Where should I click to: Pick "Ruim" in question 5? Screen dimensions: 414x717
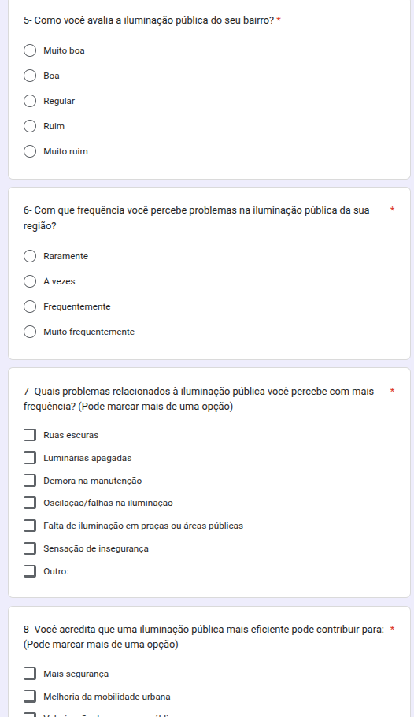(30, 126)
